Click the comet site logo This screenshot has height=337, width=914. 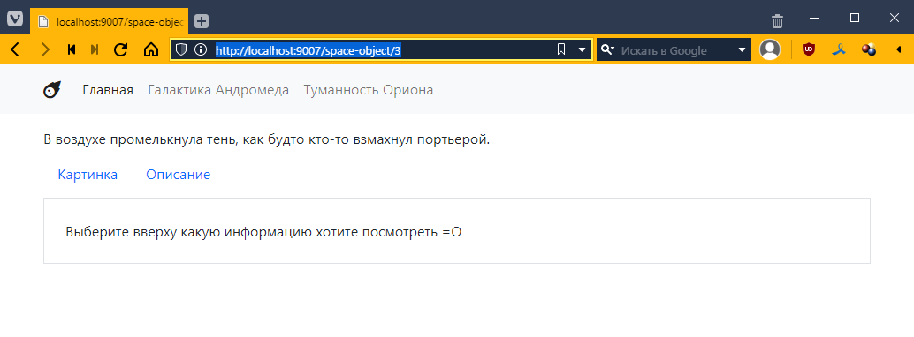[x=52, y=90]
